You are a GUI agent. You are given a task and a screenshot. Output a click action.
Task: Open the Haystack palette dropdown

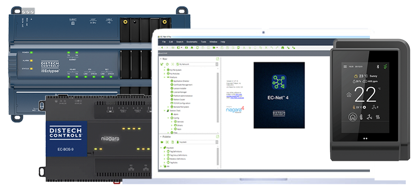click(217, 142)
